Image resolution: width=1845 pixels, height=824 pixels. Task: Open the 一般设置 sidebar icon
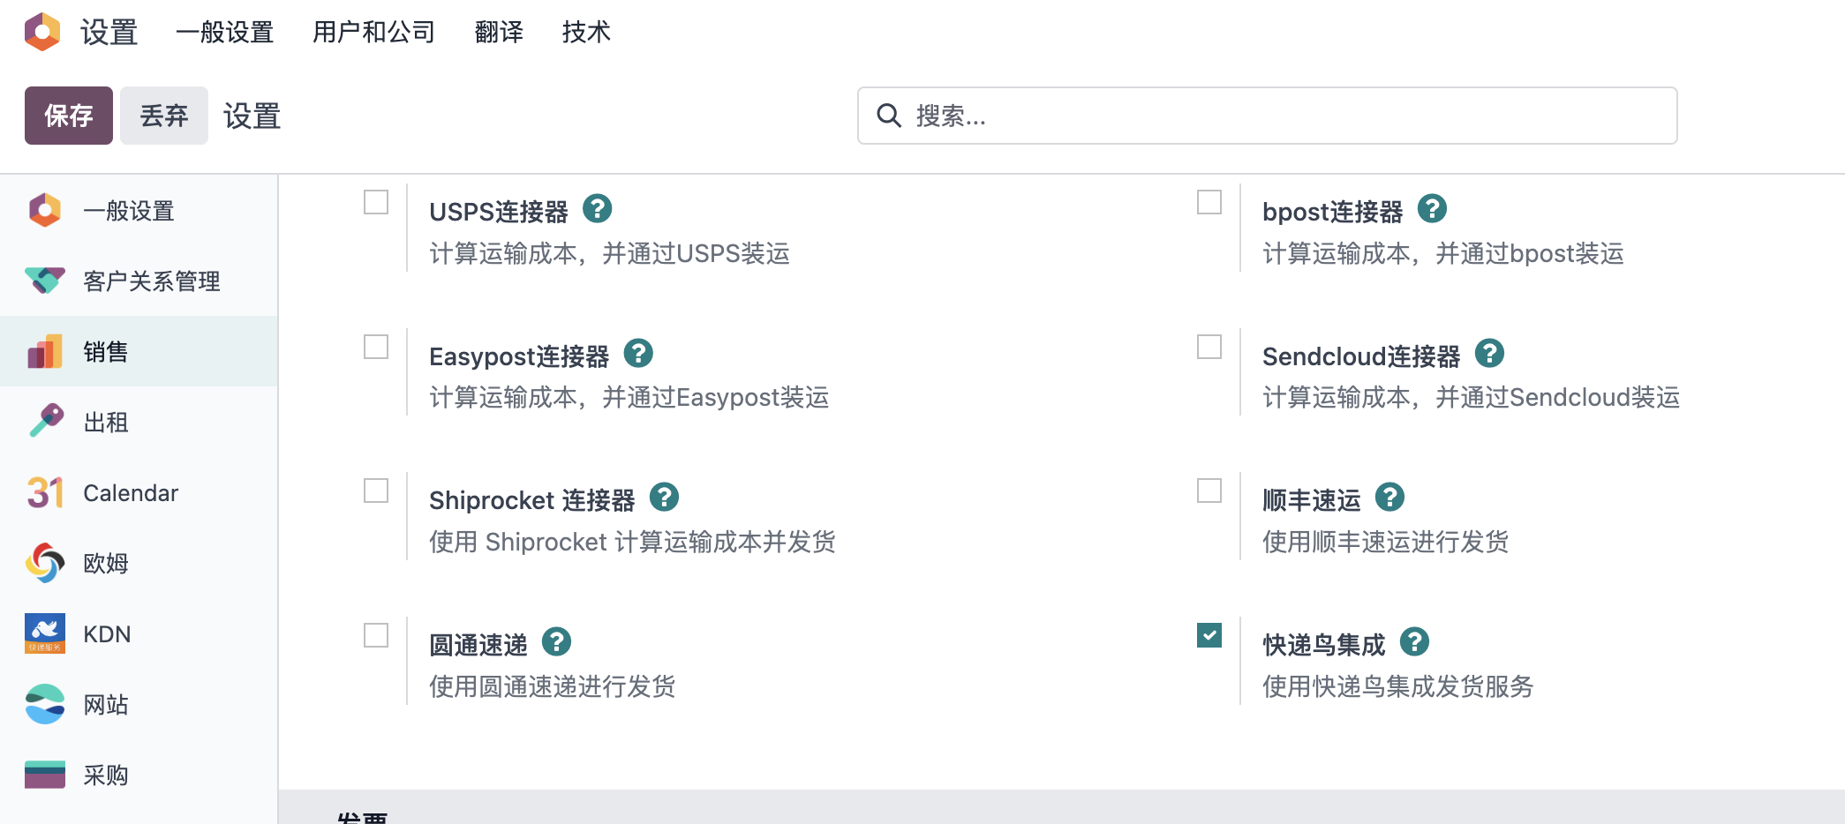pyautogui.click(x=45, y=210)
